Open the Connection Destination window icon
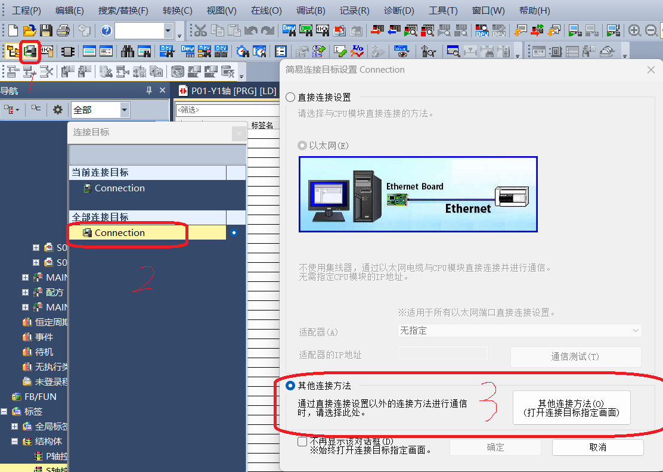The width and height of the screenshot is (663, 472). [x=30, y=52]
